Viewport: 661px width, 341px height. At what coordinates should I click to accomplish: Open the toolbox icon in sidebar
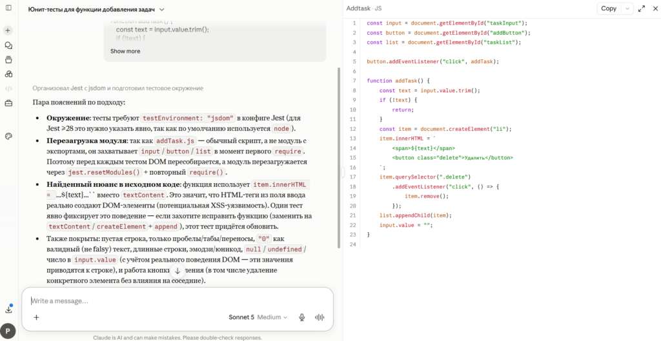point(8,103)
